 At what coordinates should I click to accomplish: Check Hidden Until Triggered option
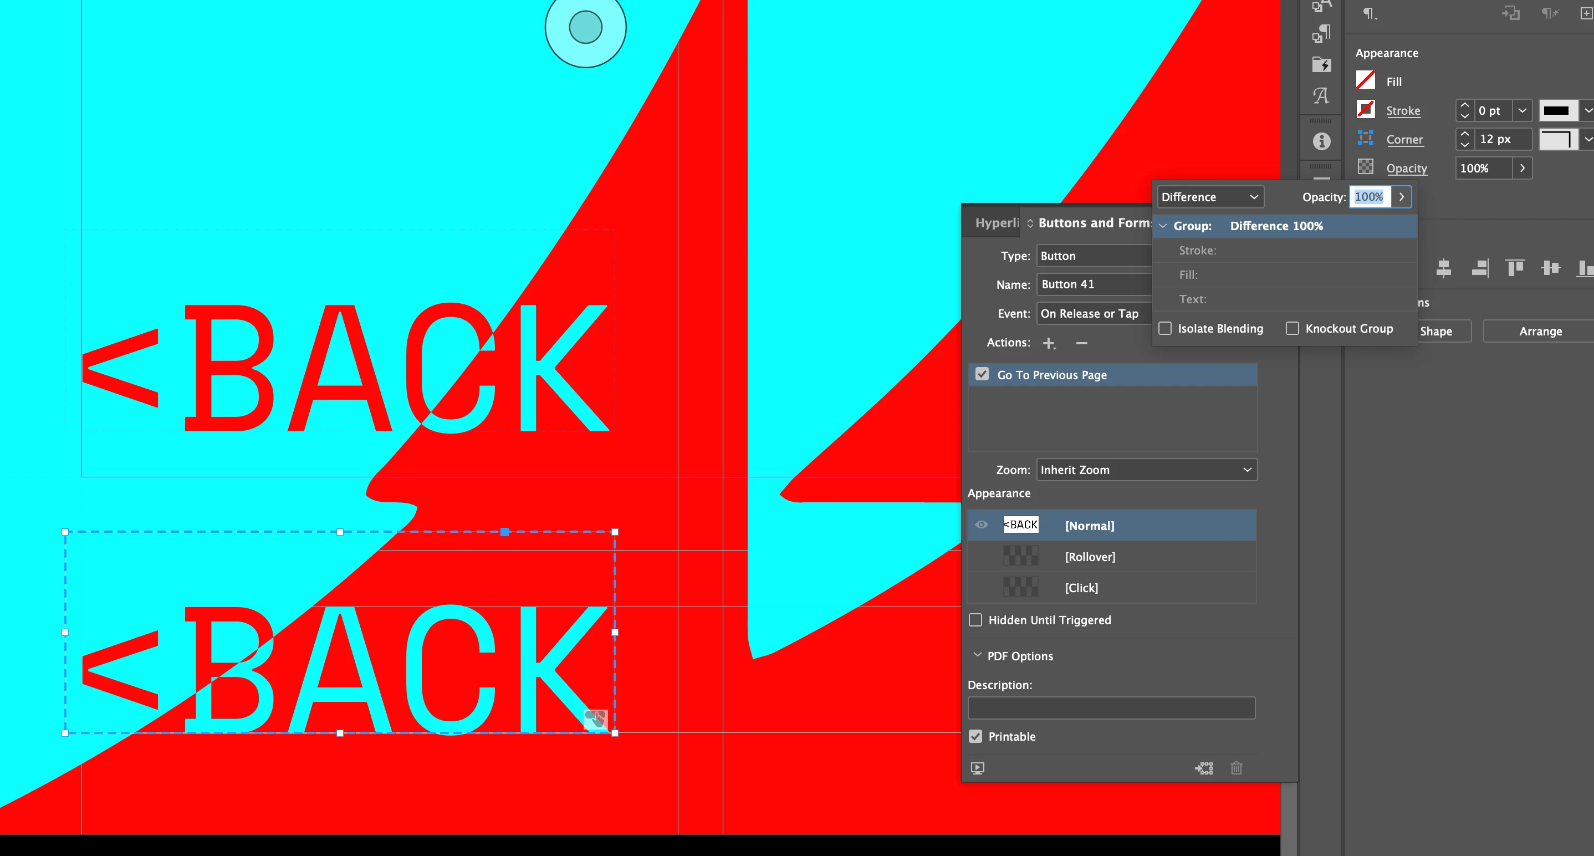[976, 620]
